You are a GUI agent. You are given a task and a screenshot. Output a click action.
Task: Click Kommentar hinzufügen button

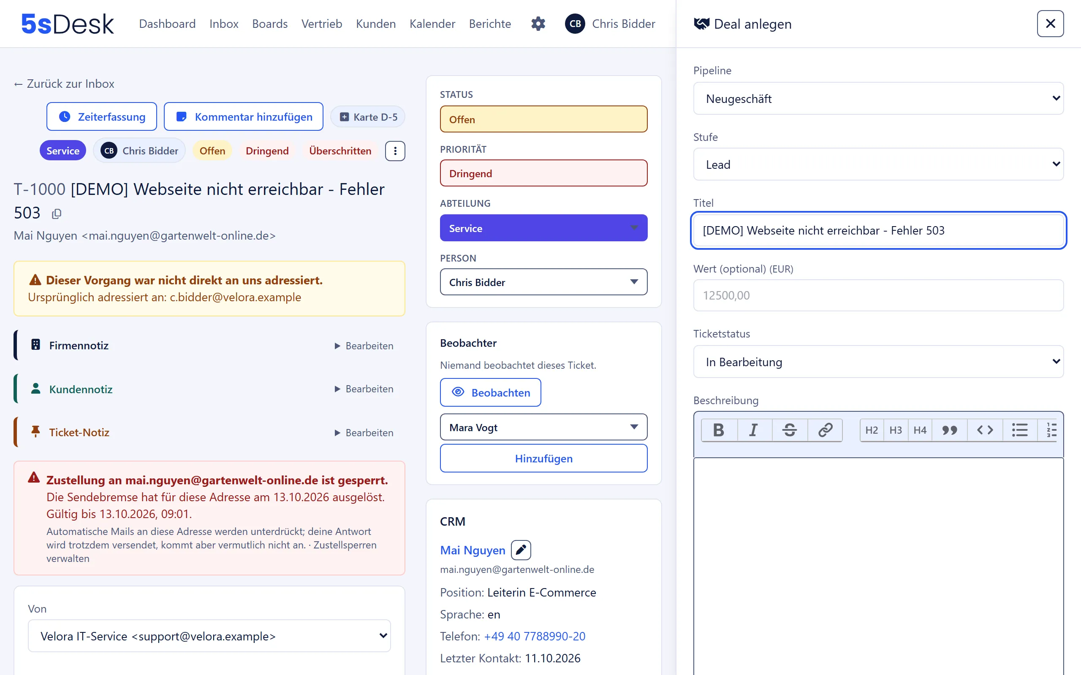[244, 116]
